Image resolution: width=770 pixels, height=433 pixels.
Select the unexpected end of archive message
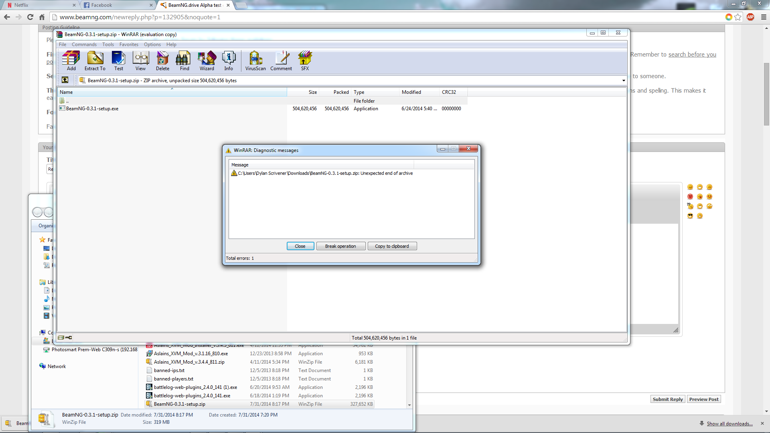point(322,173)
